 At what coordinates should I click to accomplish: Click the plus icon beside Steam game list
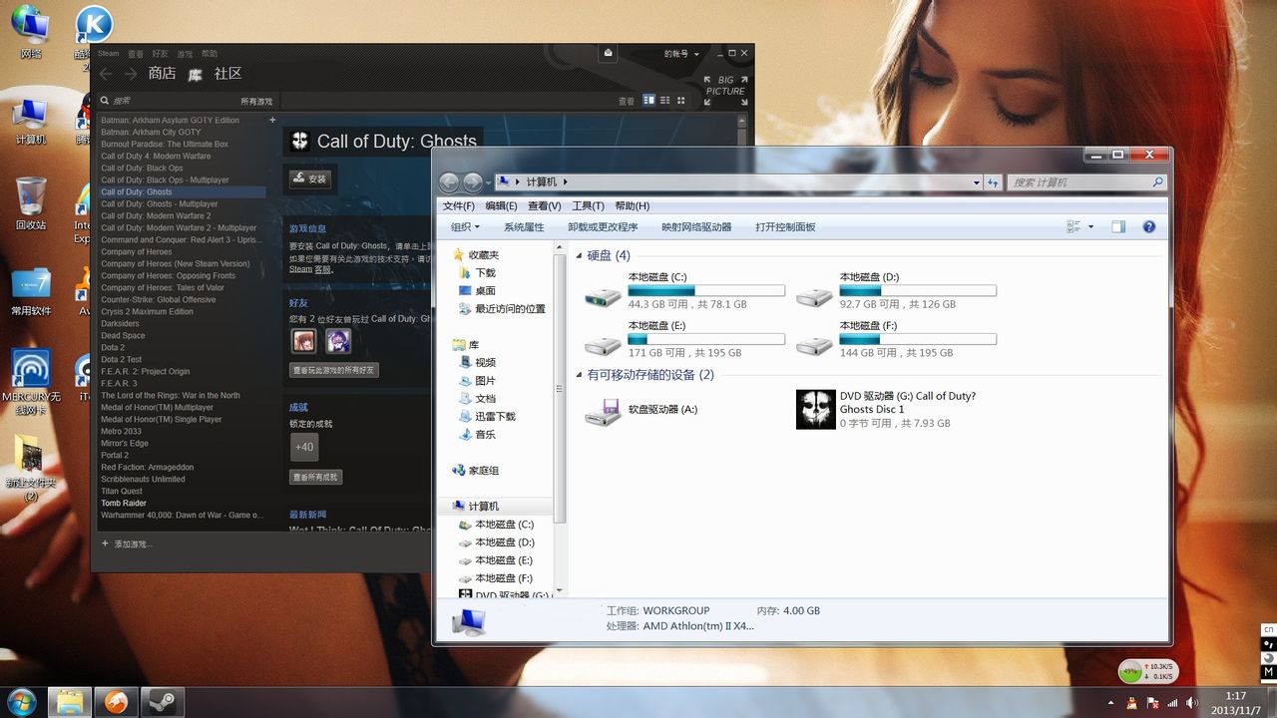pos(272,121)
